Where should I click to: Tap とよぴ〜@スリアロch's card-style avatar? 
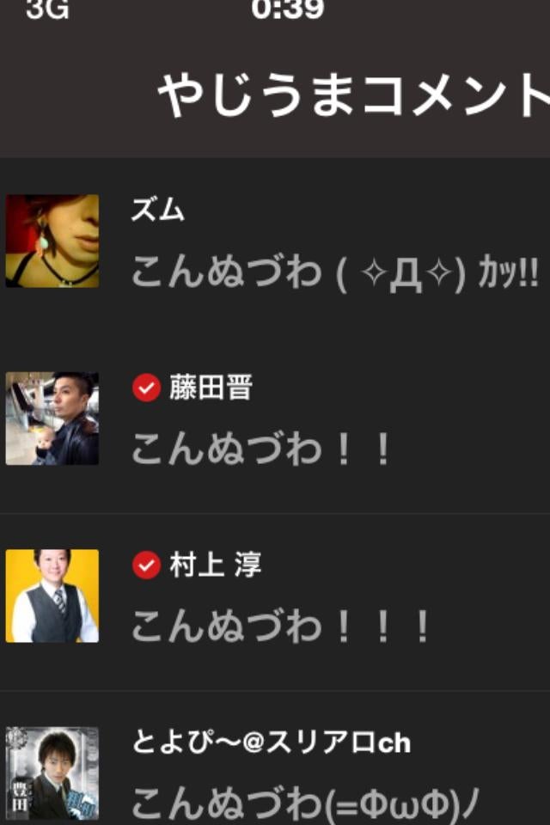coord(52,773)
